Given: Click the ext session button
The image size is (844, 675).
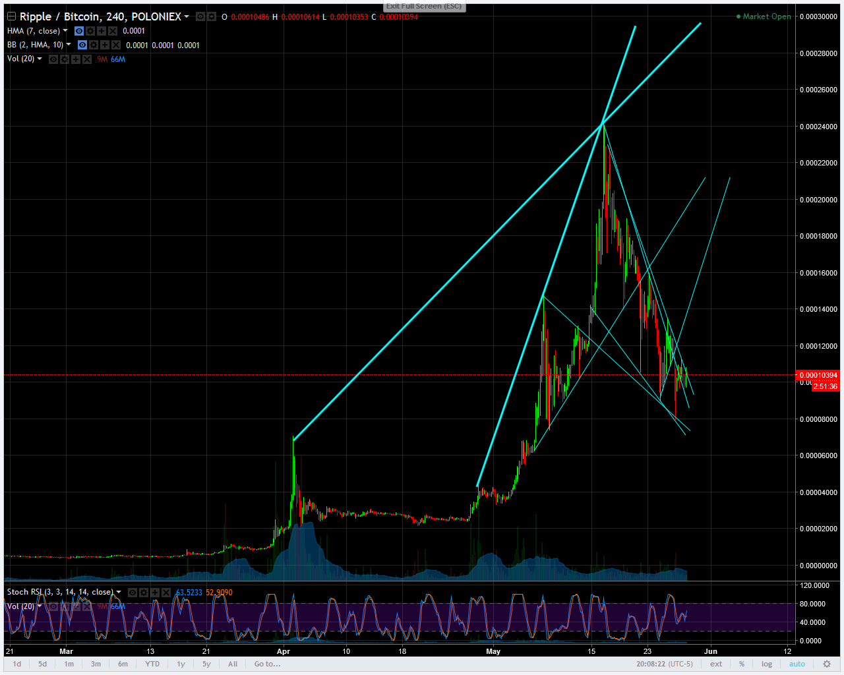Looking at the screenshot, I should (x=715, y=664).
